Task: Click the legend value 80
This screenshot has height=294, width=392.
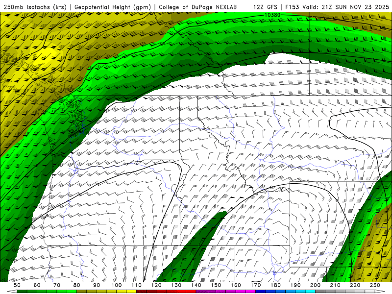Action: pos(77,285)
